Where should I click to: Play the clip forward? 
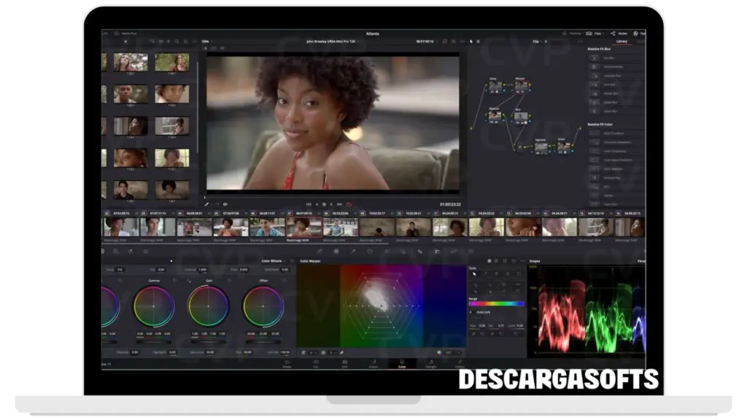(332, 204)
